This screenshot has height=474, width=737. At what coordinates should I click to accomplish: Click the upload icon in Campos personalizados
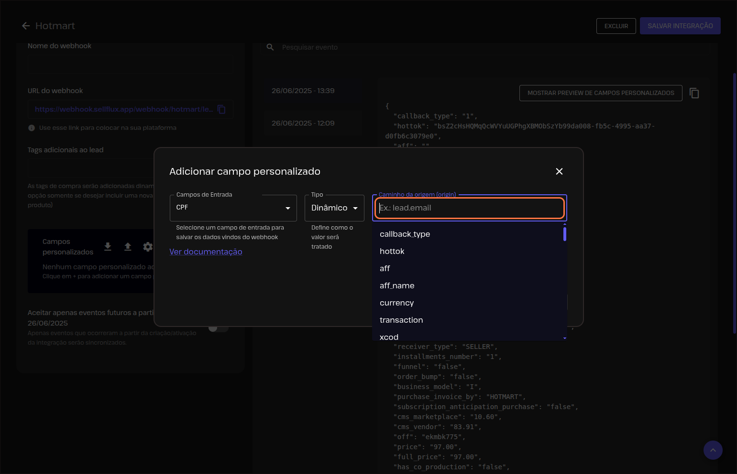tap(128, 246)
